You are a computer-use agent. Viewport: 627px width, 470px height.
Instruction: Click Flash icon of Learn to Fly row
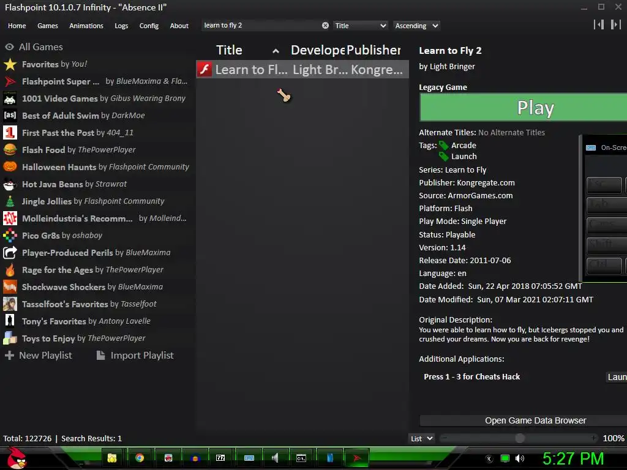click(x=205, y=70)
